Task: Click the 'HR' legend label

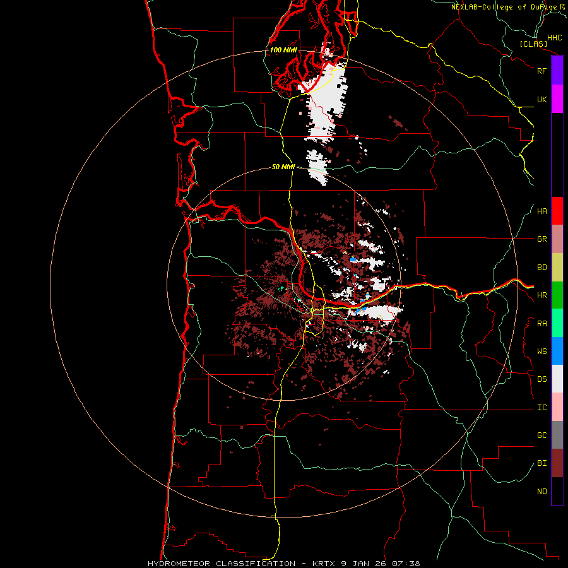Action: 541,295
